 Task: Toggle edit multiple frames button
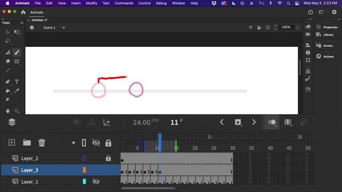click(x=287, y=122)
